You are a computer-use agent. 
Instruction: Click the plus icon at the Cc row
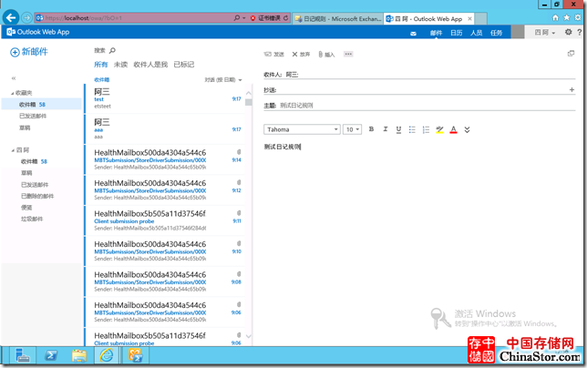pos(572,90)
